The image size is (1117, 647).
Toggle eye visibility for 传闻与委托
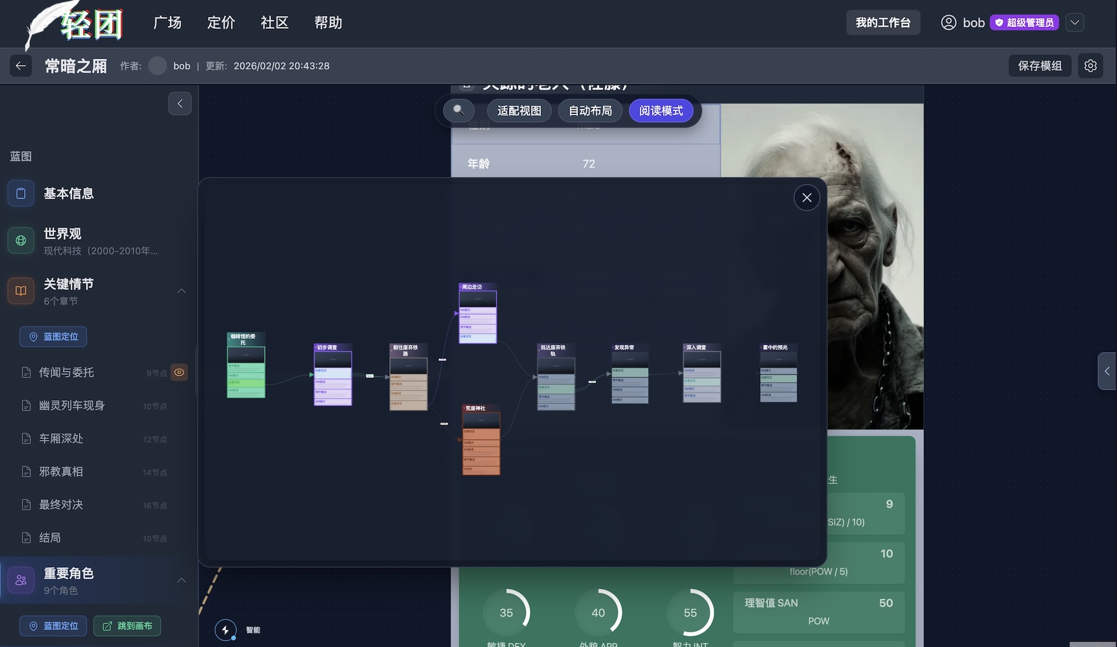pyautogui.click(x=179, y=373)
